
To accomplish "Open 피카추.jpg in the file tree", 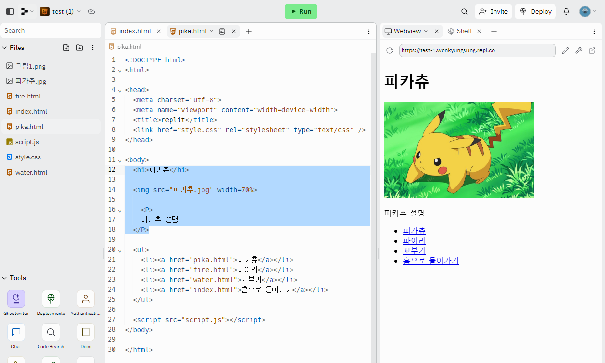I will tap(50, 81).
